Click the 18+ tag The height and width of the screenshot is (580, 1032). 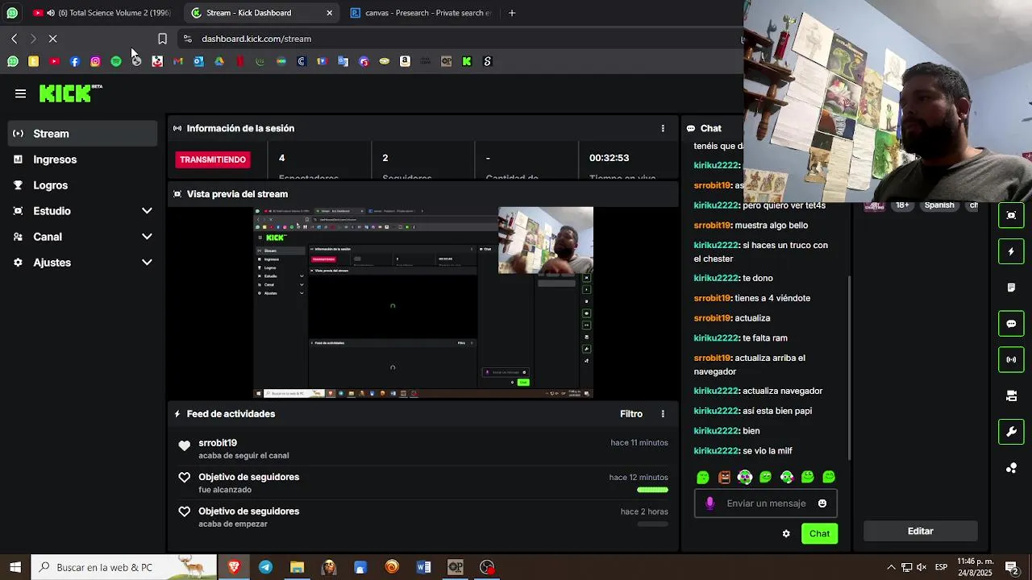pyautogui.click(x=902, y=205)
